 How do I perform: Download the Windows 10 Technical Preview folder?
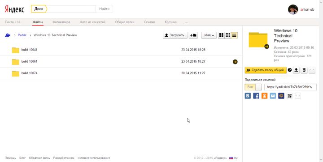(x=296, y=70)
